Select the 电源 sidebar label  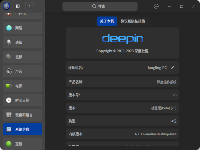pyautogui.click(x=19, y=86)
